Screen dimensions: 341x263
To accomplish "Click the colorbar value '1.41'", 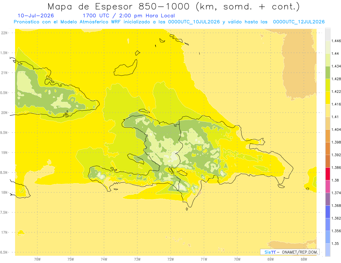I will [x=335, y=117].
